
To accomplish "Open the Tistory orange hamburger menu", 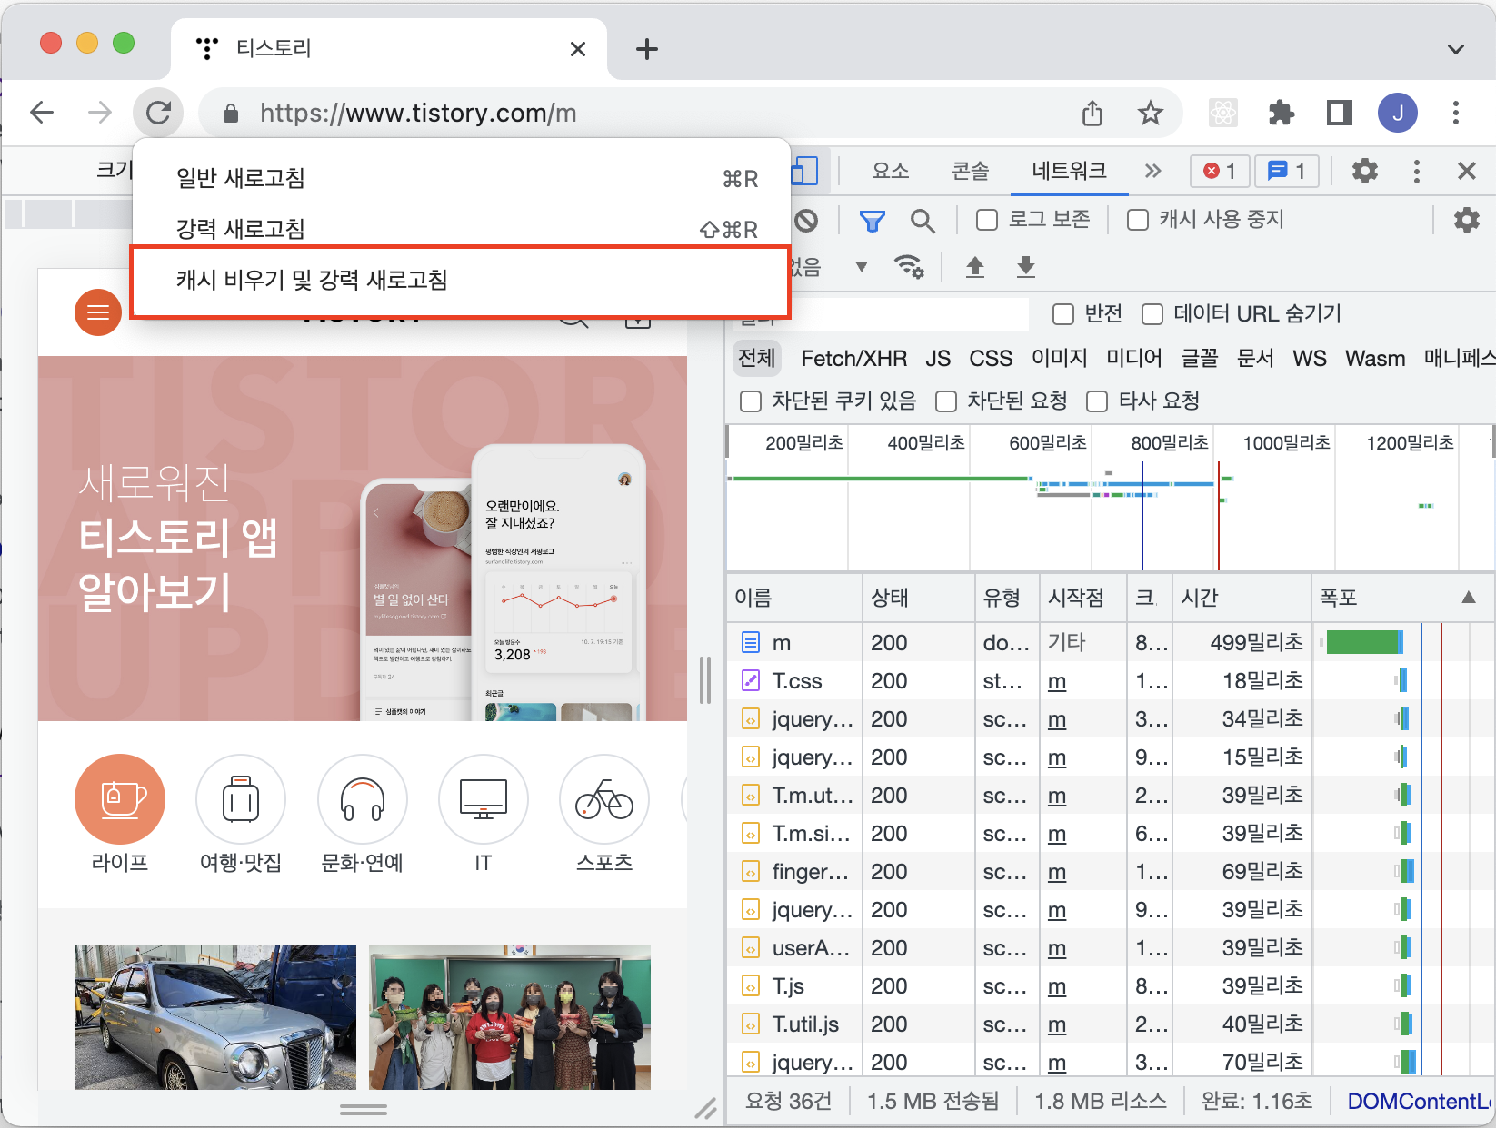I will (x=98, y=312).
